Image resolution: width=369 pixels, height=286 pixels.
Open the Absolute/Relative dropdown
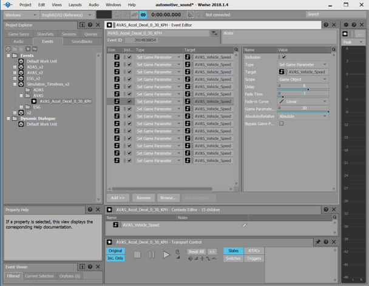pos(303,117)
